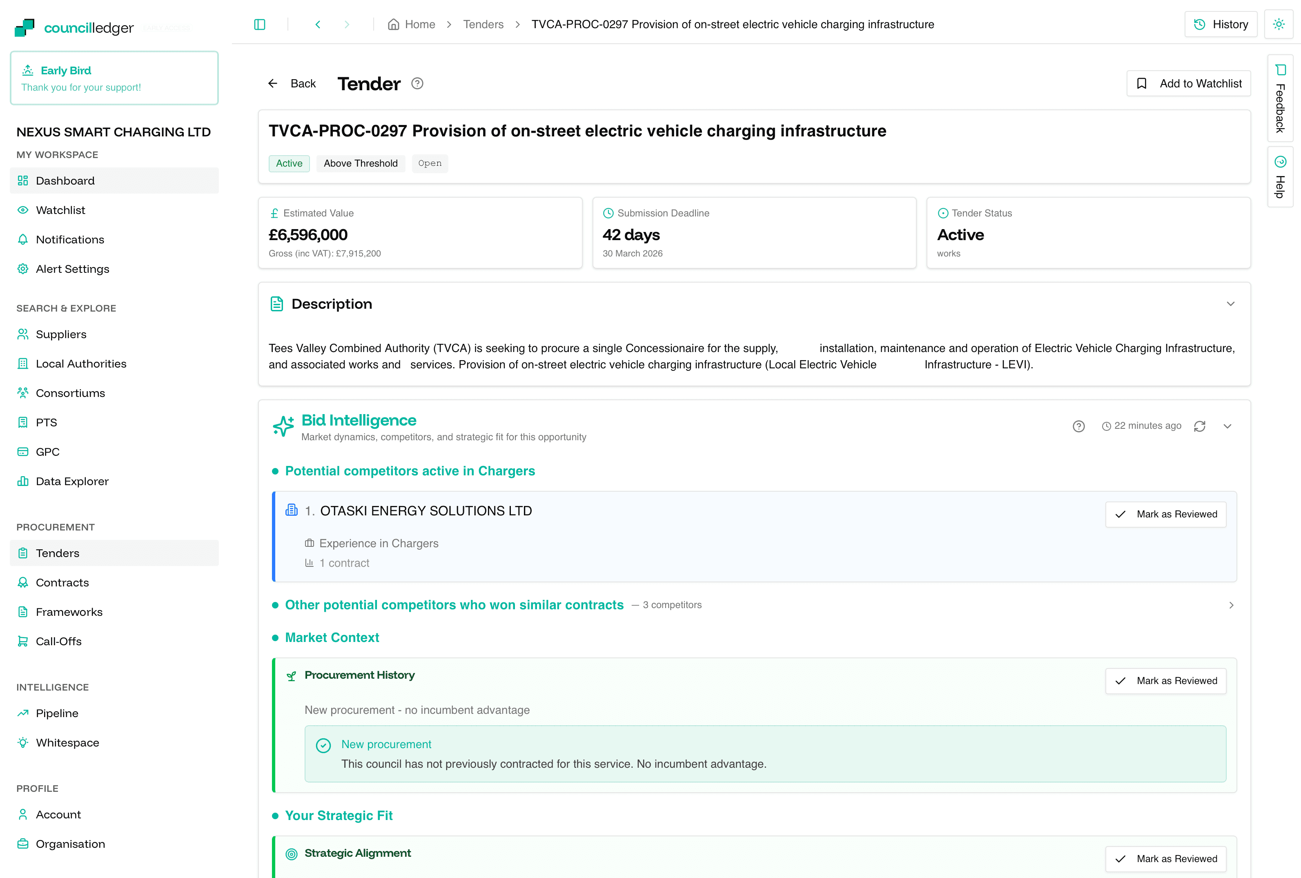This screenshot has height=878, width=1301.
Task: Click the Your Strategic Fit heading
Action: pos(339,816)
